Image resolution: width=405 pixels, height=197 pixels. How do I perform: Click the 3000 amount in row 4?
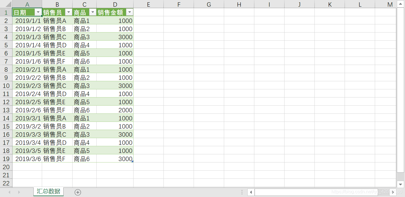pyautogui.click(x=115, y=37)
